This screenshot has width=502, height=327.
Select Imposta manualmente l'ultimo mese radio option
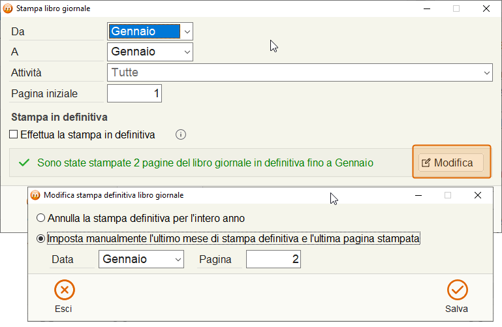[x=40, y=239]
